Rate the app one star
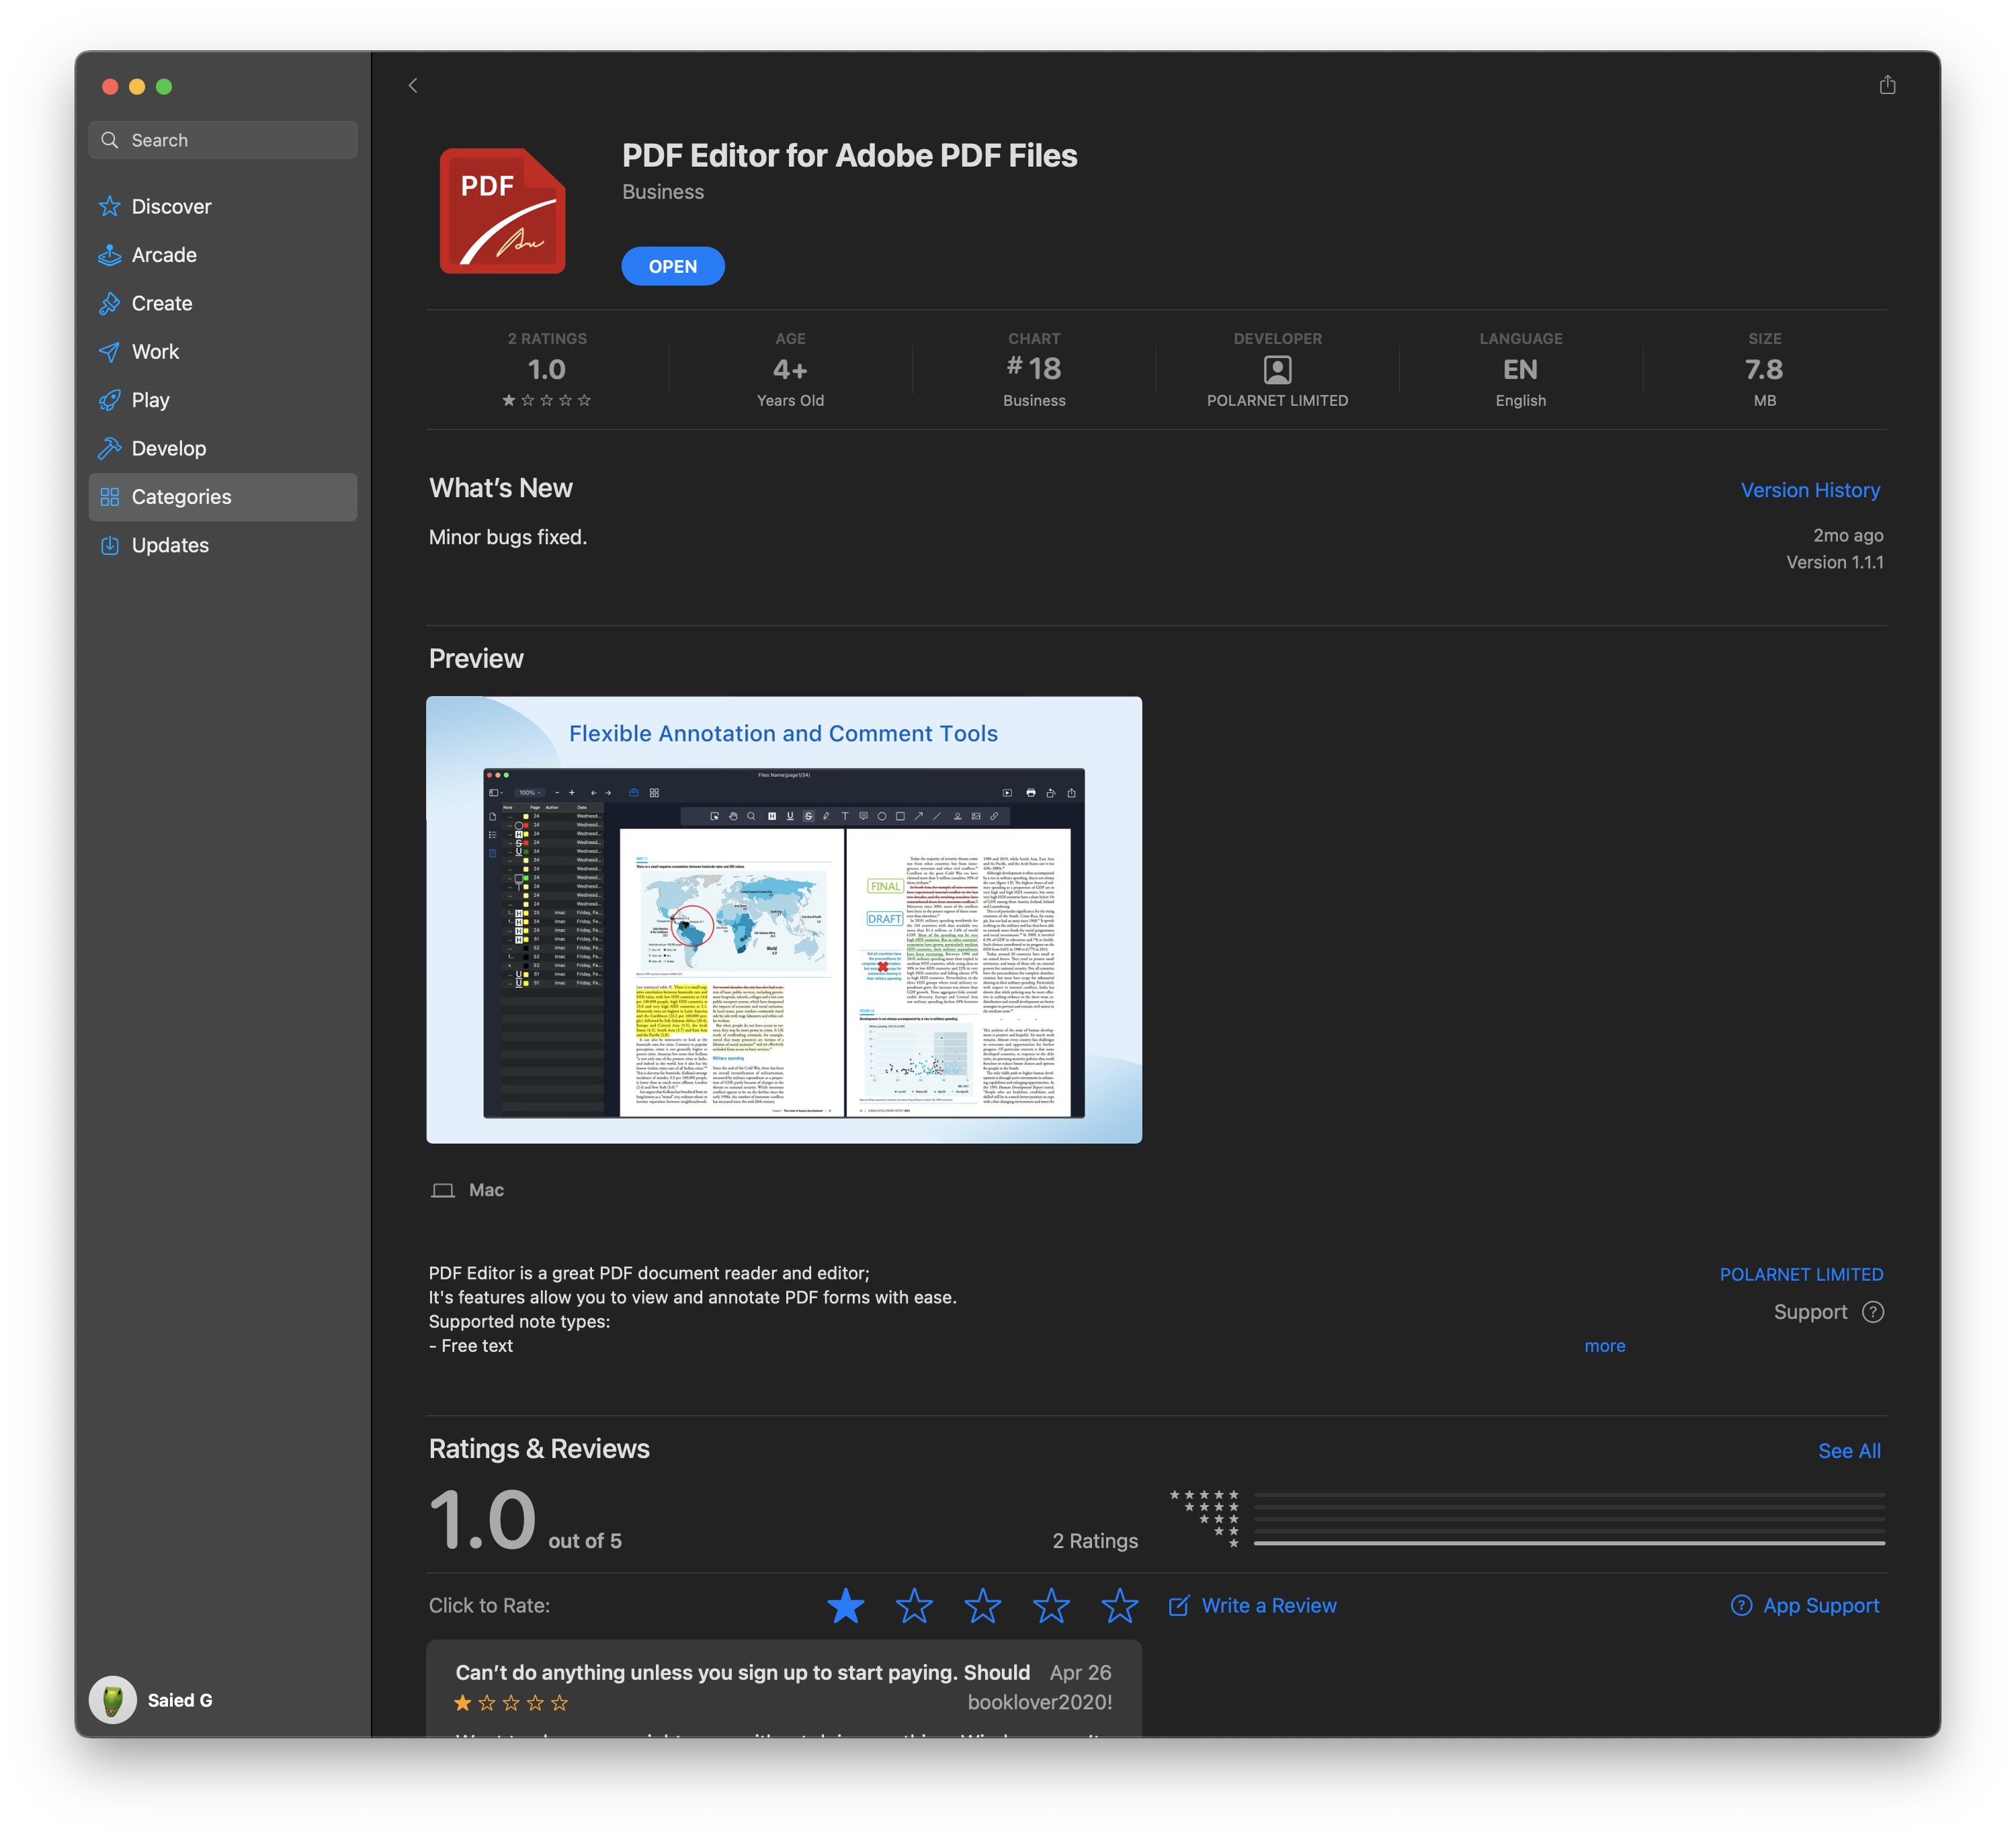 846,1606
